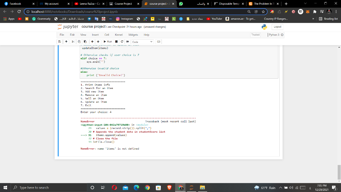Viewport: 341px width, 192px height.
Task: Open the cell type Code dropdown
Action: tap(142, 42)
